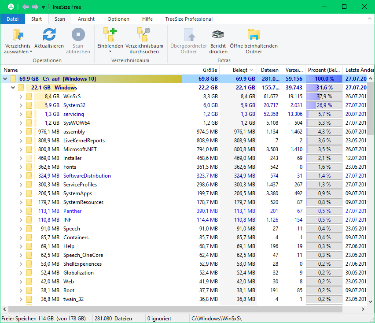Click the vertical scrollbar thumb
375x323 pixels.
tap(370, 109)
